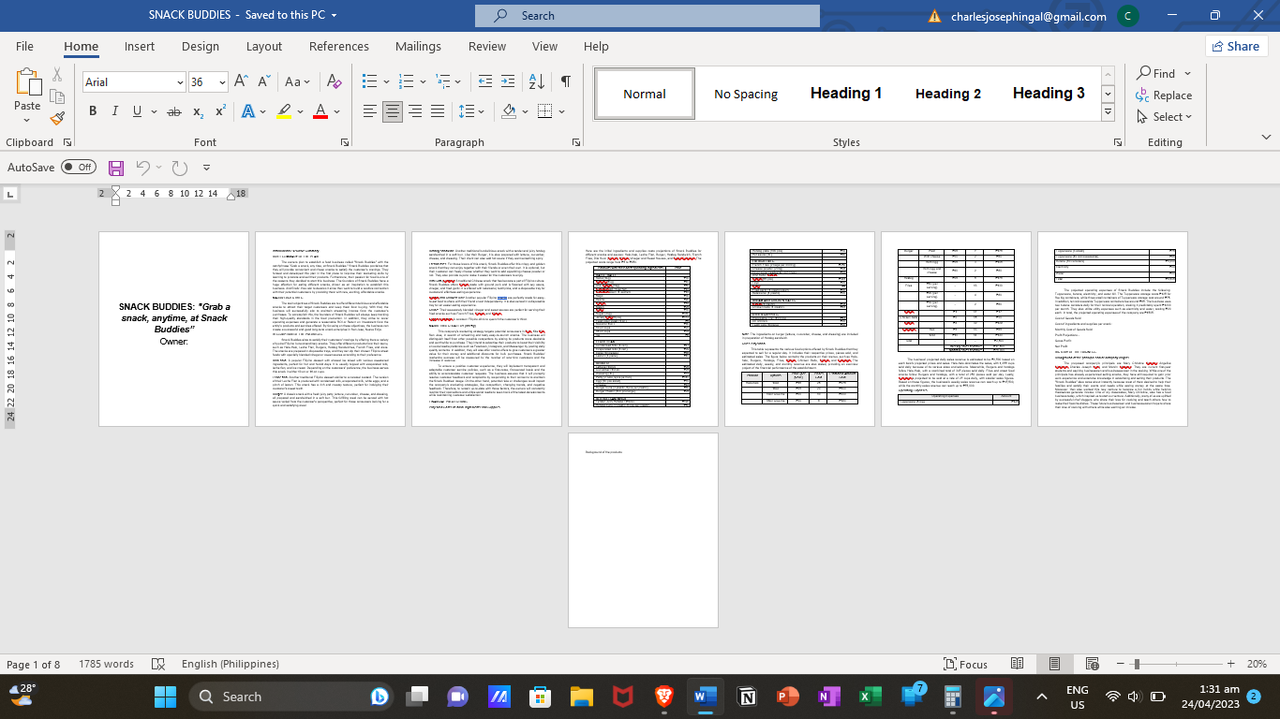
Task: Click the Find button
Action: (x=1158, y=73)
